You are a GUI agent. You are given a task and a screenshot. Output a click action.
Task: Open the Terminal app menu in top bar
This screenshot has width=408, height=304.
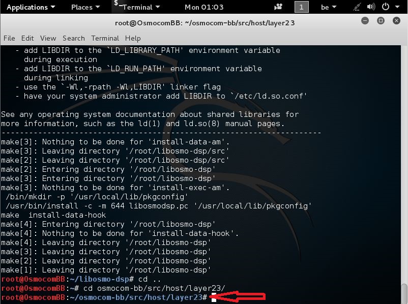[137, 7]
